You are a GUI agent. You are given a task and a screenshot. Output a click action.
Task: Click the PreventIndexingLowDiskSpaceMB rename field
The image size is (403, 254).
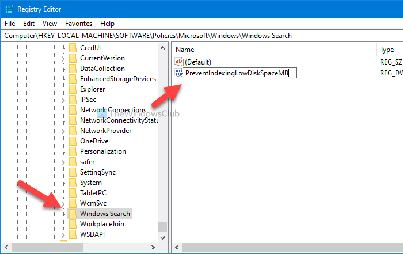click(240, 73)
